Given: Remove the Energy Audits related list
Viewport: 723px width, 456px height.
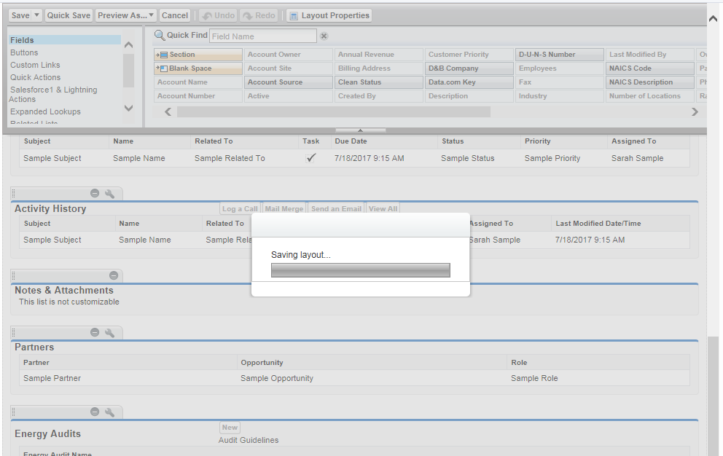Looking at the screenshot, I should coord(95,412).
